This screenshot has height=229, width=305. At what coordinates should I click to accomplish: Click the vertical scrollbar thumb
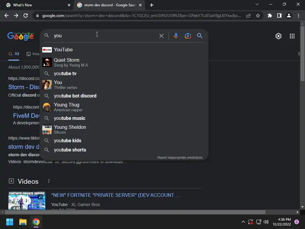click(x=302, y=54)
